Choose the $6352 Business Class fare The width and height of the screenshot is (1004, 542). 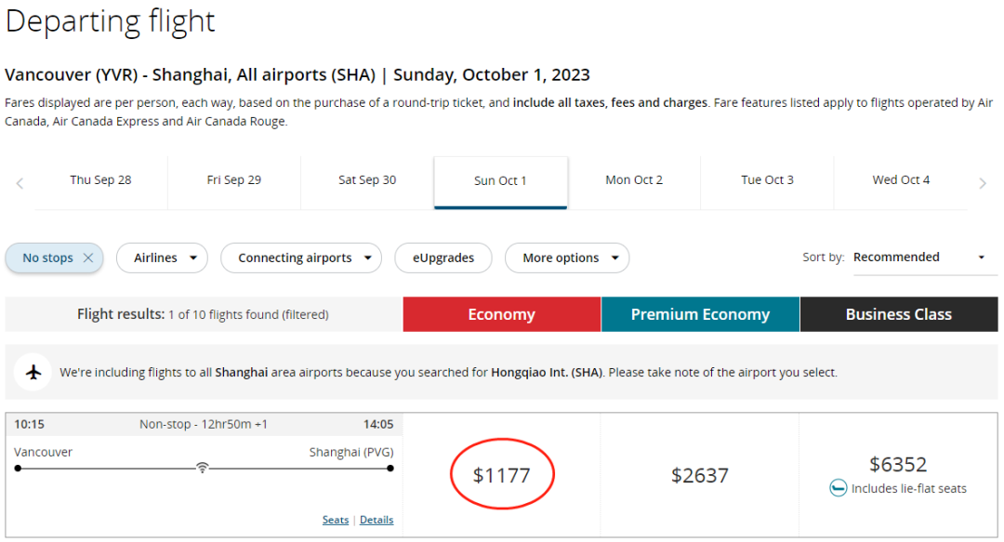tap(898, 475)
